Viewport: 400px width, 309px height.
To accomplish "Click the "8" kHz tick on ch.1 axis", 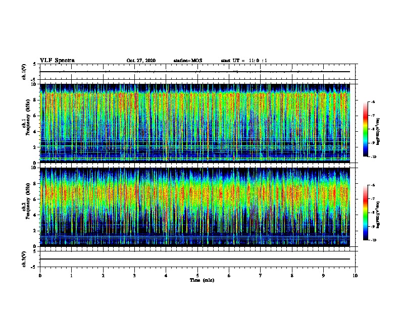I will [35, 100].
